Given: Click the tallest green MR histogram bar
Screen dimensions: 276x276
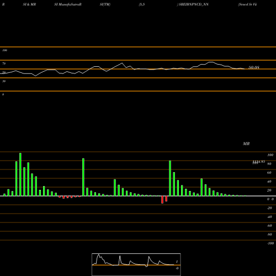Looking at the screenshot, I should coord(20,174).
